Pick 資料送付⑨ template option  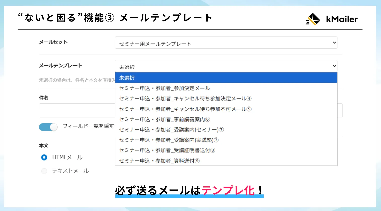coord(159,161)
